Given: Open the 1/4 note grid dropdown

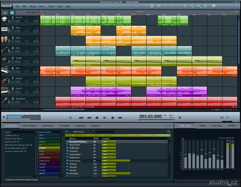Looking at the screenshot, I should pos(29,13).
